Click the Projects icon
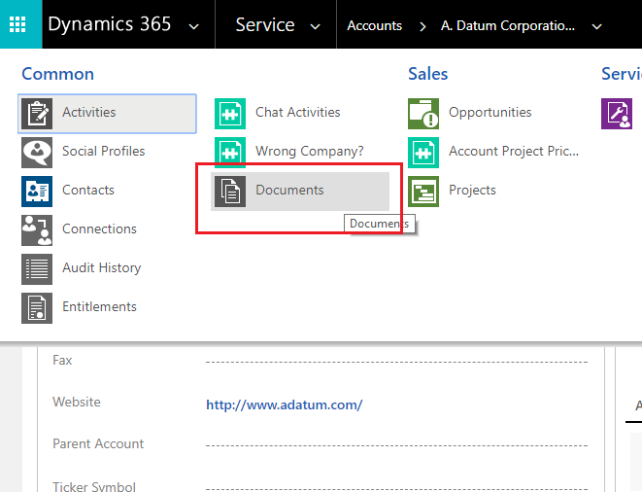This screenshot has height=492, width=642. [423, 191]
